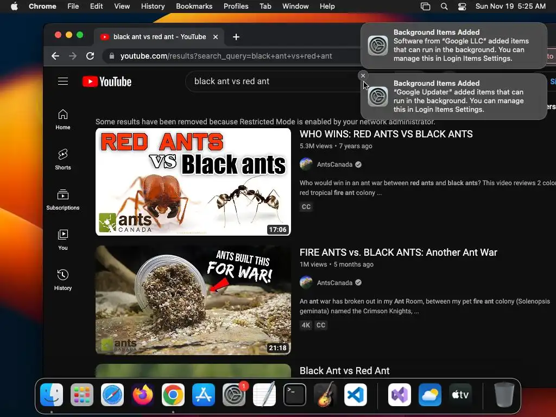Open Apple TV from the Dock
556x417 pixels.
[460, 395]
